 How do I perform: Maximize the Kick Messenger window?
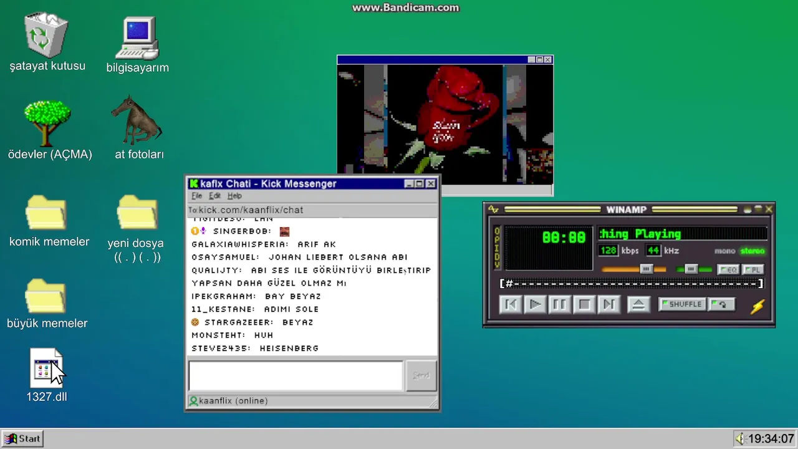(x=420, y=184)
